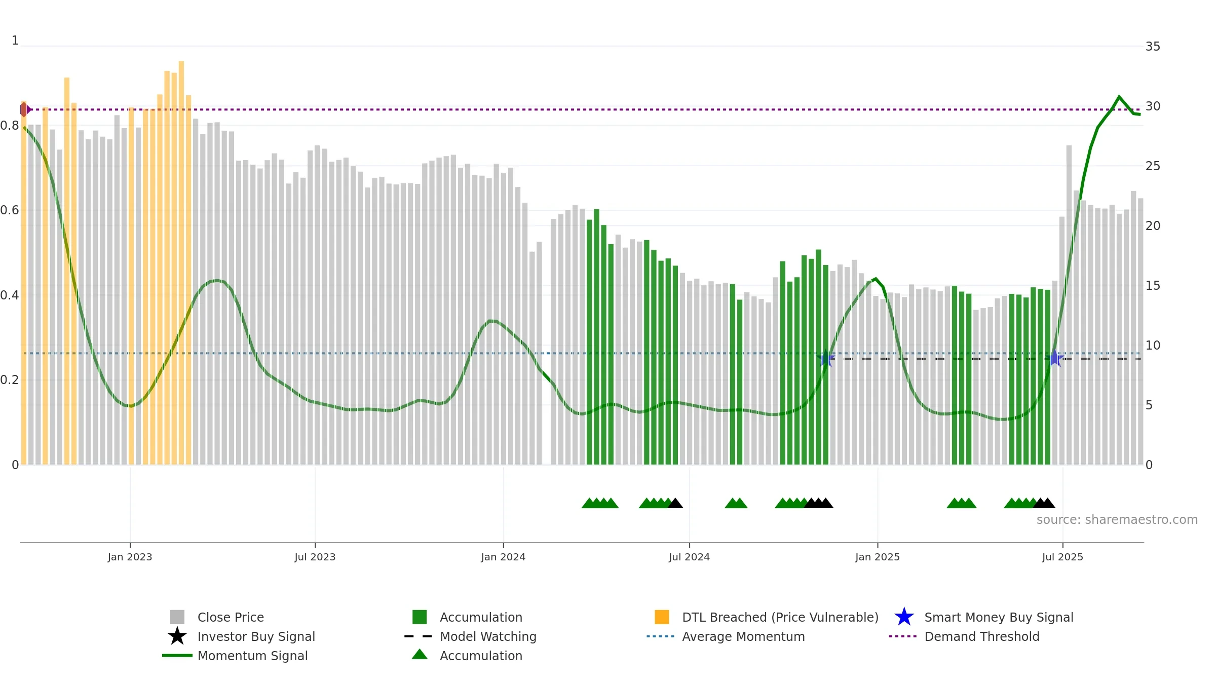Viewport: 1216px width, 684px height.
Task: Click the left axis value 0.4
Action: click(10, 295)
